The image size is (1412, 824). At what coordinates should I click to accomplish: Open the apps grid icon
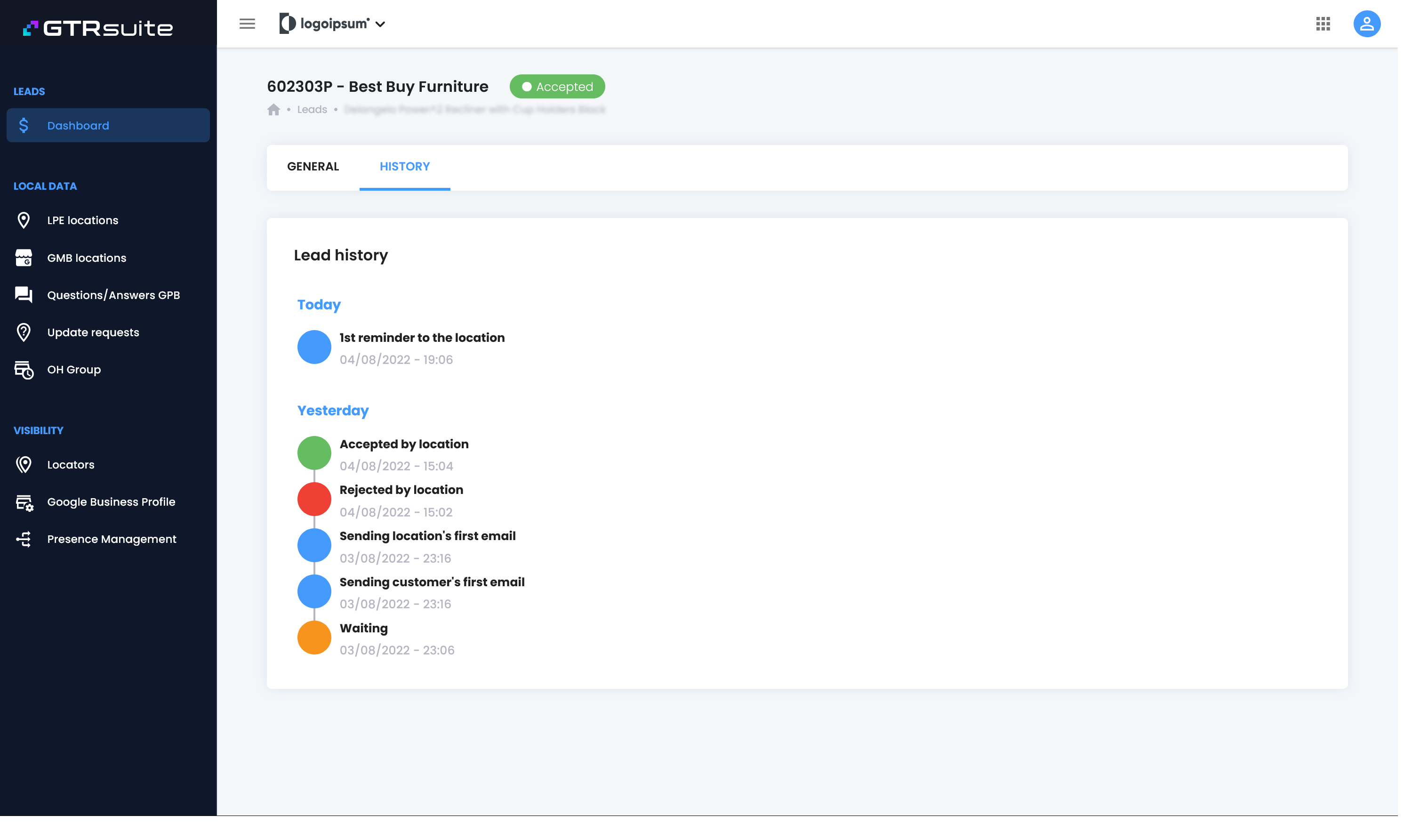(x=1323, y=24)
